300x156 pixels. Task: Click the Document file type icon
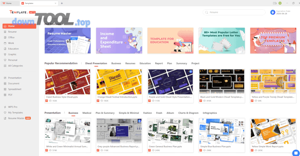tap(5, 83)
